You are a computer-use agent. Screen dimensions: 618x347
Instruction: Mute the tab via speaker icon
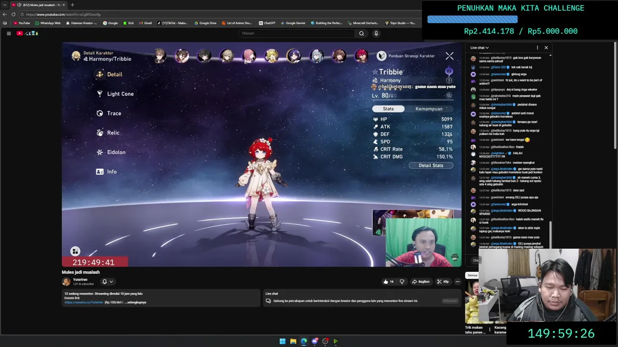19,5
